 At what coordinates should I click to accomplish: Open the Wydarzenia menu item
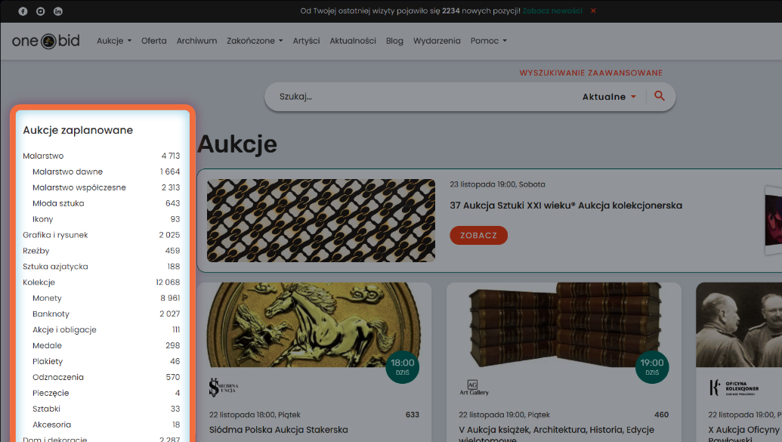pos(437,41)
